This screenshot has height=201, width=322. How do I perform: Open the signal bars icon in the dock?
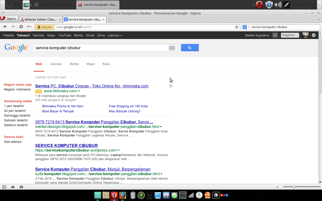point(191,195)
